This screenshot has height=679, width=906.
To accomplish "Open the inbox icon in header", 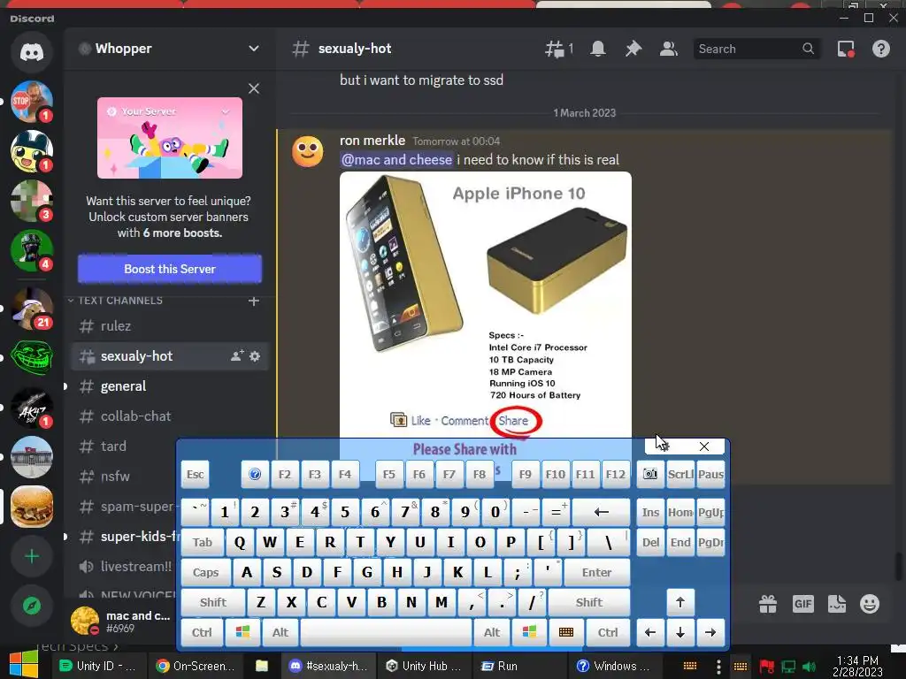I will point(846,50).
